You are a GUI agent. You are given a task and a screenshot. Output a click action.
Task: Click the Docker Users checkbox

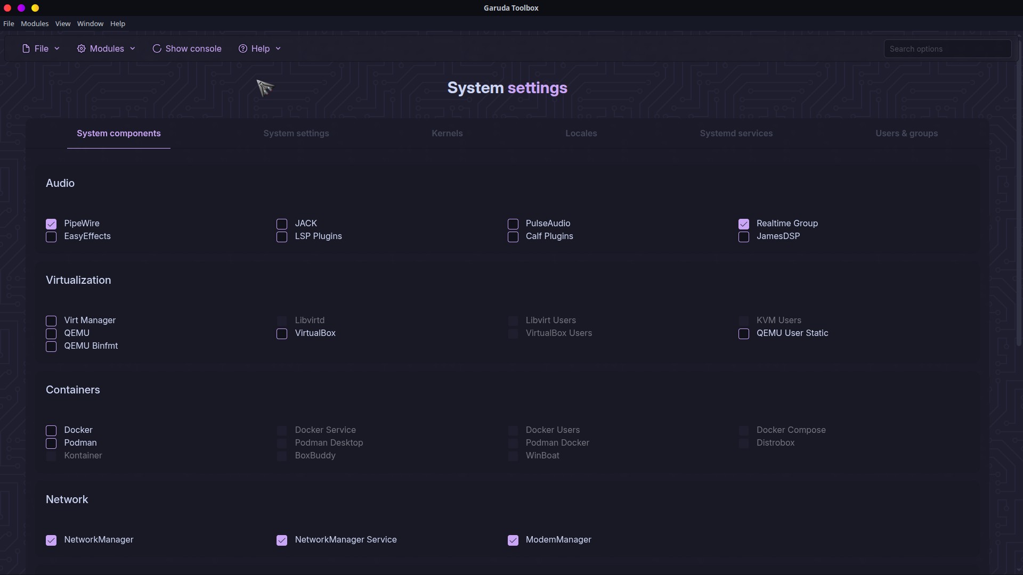(513, 430)
